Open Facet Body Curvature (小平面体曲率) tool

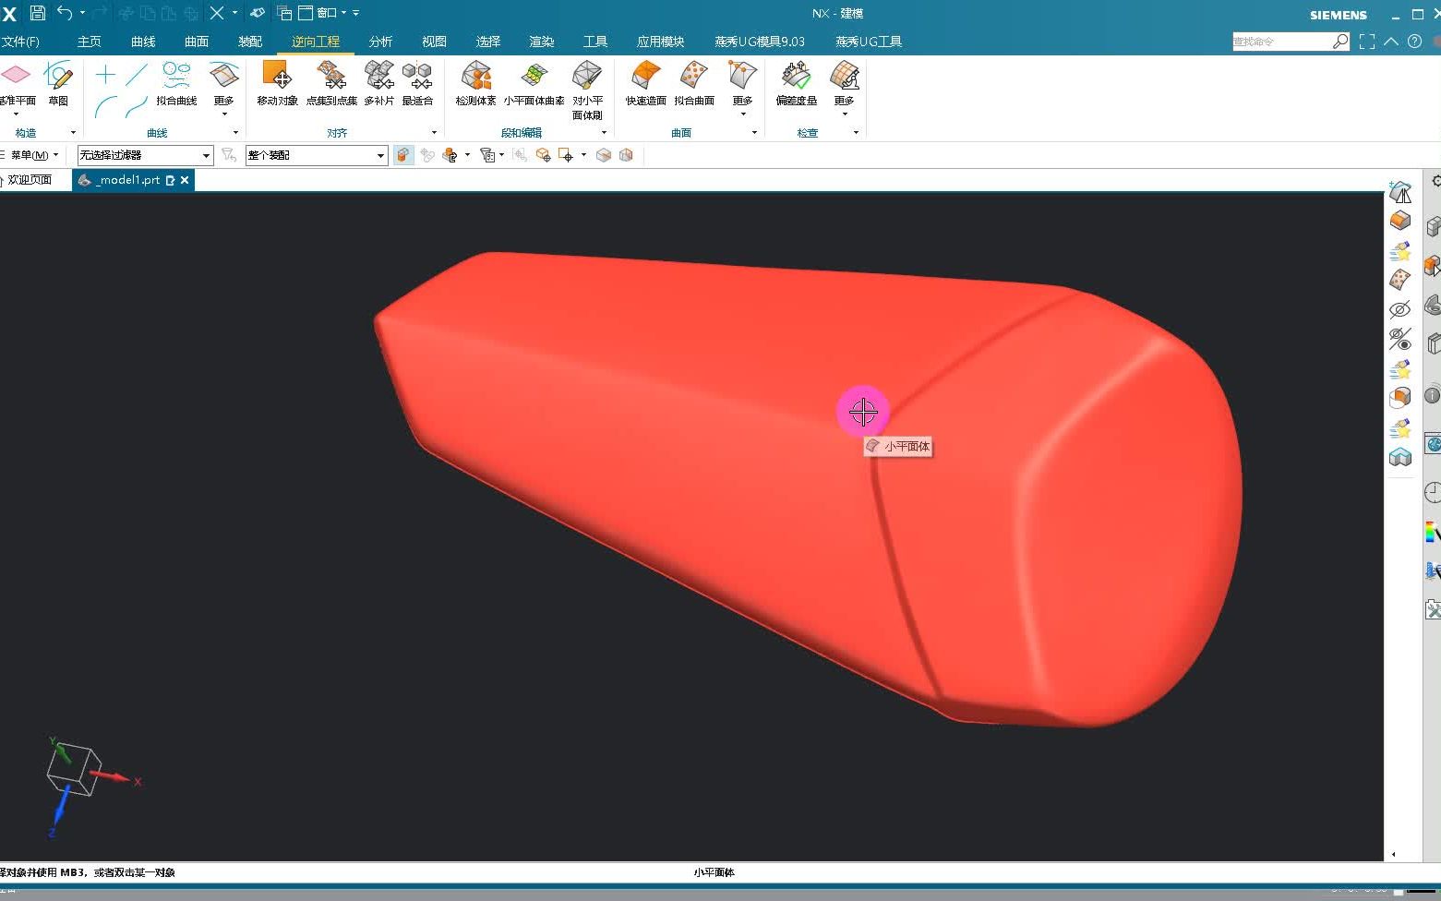[534, 85]
